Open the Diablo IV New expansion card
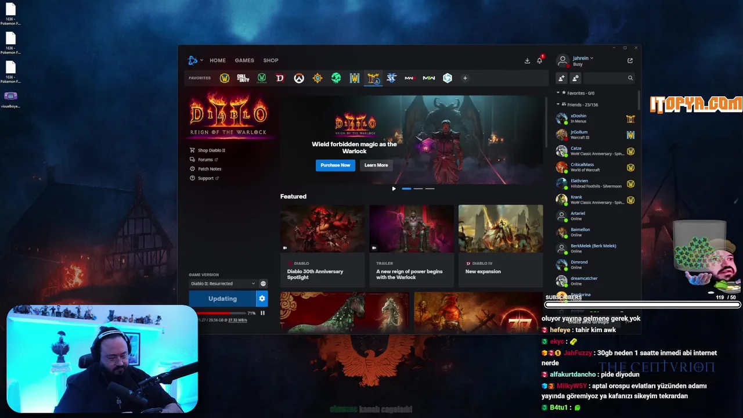Image resolution: width=743 pixels, height=418 pixels. (x=500, y=246)
